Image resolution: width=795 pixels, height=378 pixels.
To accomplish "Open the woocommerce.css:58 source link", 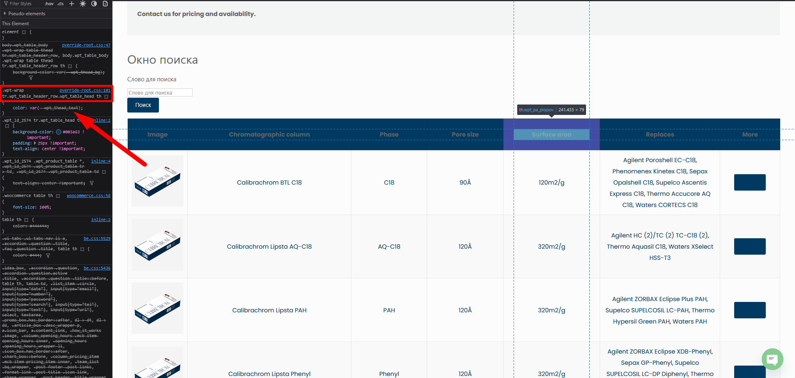I will tap(88, 196).
